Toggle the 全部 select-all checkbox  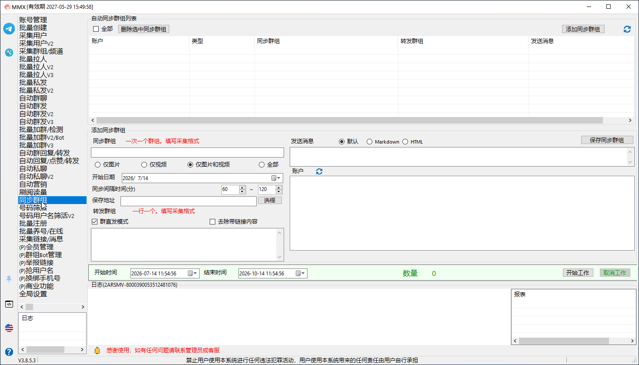(x=96, y=29)
